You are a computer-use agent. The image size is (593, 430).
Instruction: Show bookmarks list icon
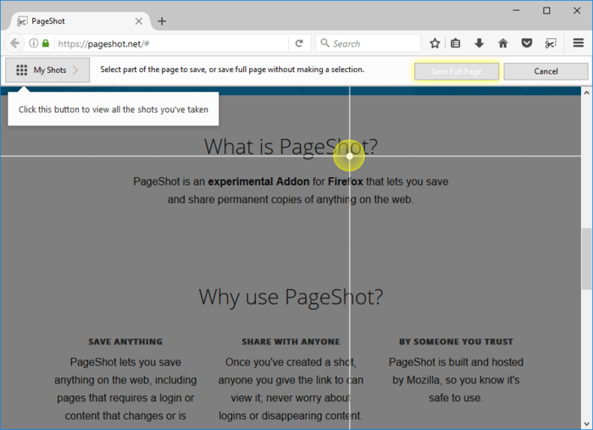point(456,43)
